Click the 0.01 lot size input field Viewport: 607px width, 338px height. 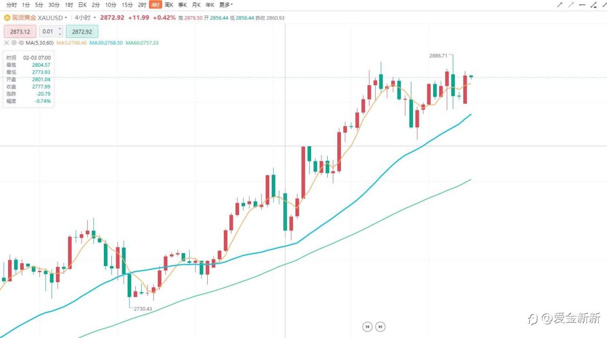pos(47,32)
